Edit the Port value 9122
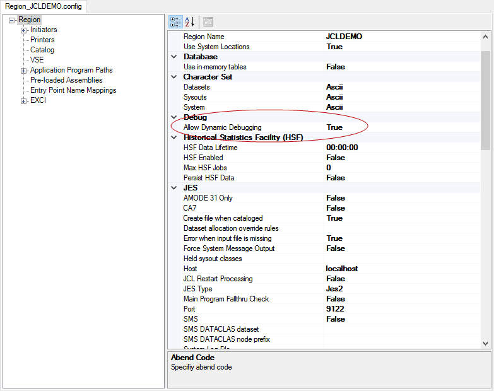 coord(334,309)
